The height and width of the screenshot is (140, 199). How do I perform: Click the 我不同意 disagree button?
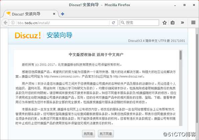tap(106, 134)
